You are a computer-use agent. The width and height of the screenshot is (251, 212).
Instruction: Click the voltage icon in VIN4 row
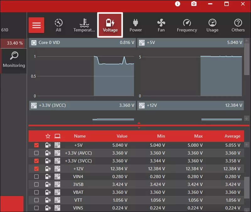tap(48, 177)
